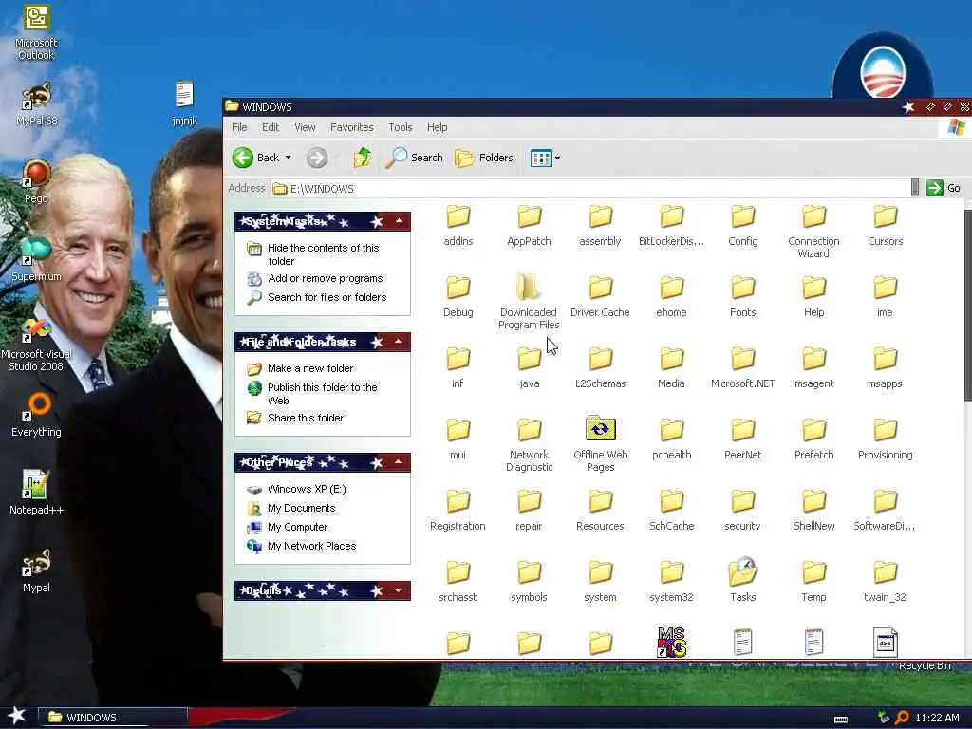972x729 pixels.
Task: Collapse the File and Folder Tasks panel
Action: click(399, 342)
